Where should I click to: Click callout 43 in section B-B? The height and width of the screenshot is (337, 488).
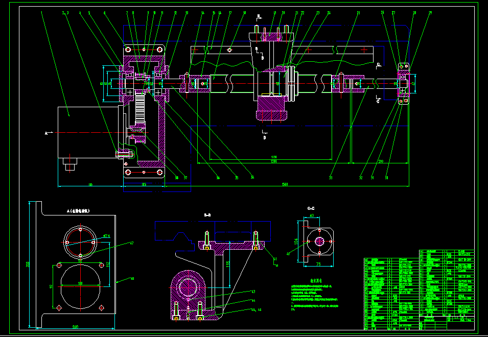point(253,292)
